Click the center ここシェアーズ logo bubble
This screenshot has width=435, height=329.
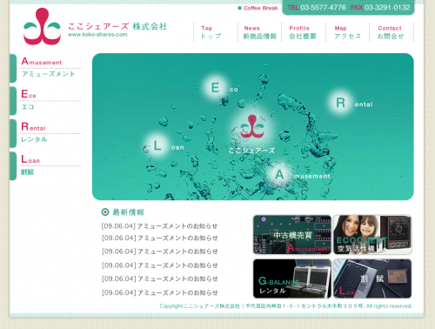251,127
